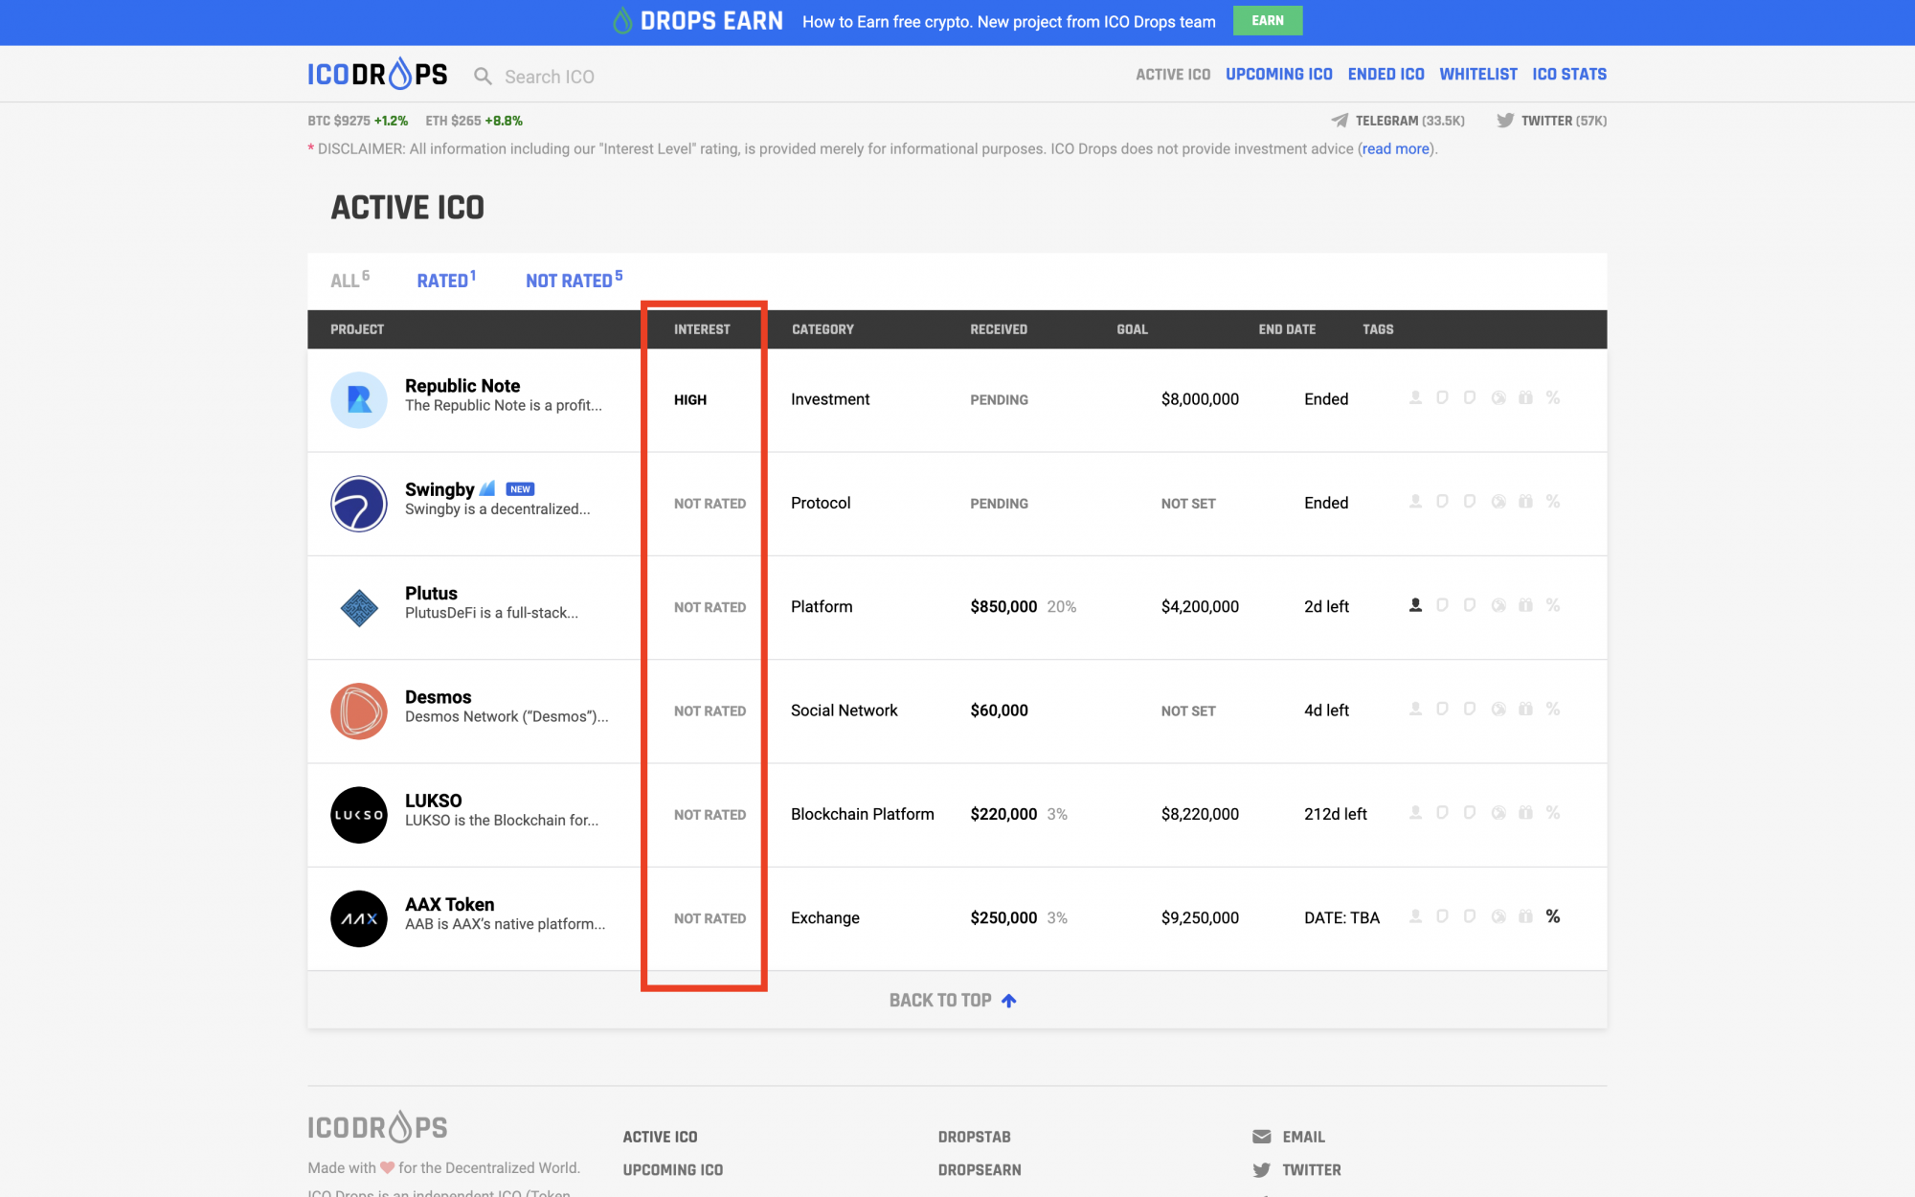Viewport: 1915px width, 1197px height.
Task: Click the TWITTER (57K) link
Action: pyautogui.click(x=1552, y=121)
